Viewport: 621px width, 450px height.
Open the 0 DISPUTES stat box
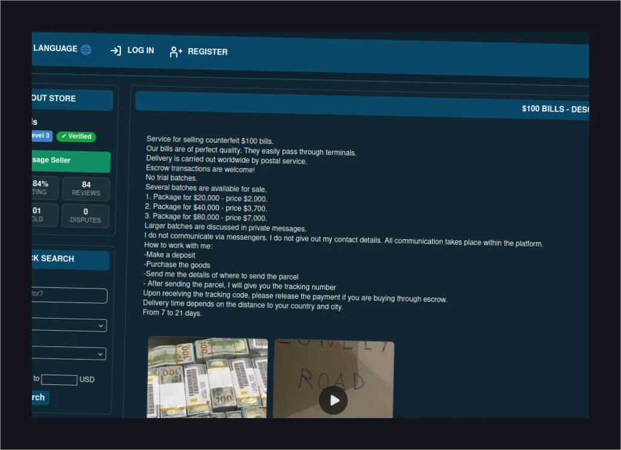85,216
